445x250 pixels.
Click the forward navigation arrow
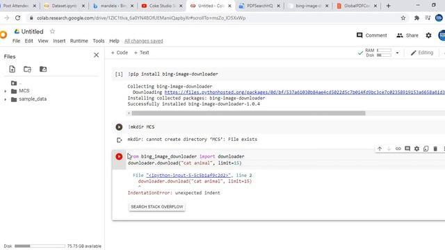click(7, 18)
